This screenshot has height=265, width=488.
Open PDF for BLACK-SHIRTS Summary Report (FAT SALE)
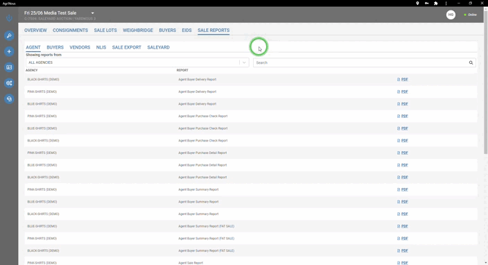404,250
